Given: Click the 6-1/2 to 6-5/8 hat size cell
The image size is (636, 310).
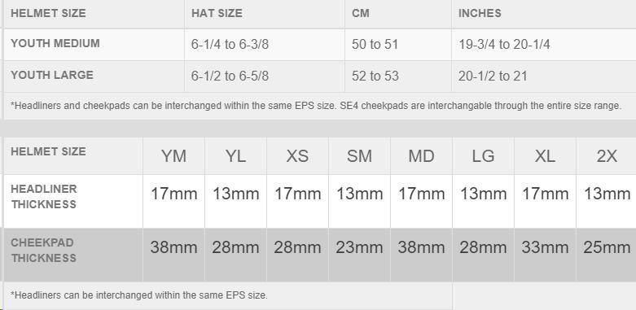Looking at the screenshot, I should pos(230,76).
